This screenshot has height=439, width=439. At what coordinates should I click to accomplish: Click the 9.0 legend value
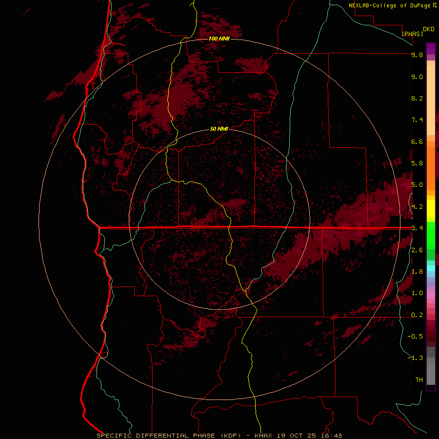(417, 77)
